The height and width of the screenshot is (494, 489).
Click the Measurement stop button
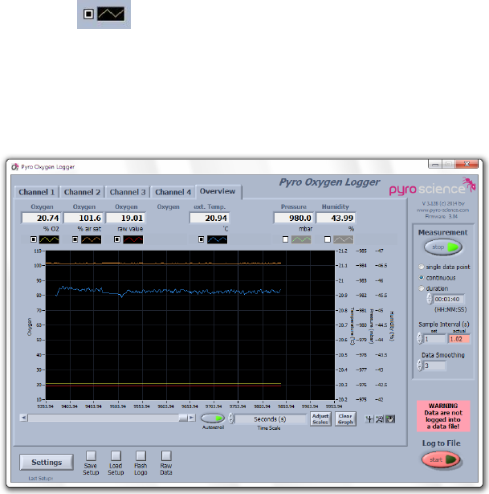(x=443, y=247)
